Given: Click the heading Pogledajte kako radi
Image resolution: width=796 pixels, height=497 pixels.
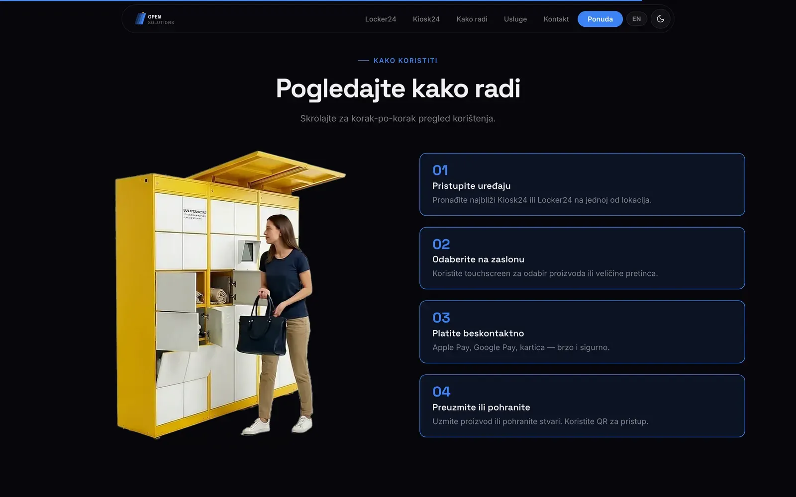Looking at the screenshot, I should pyautogui.click(x=398, y=88).
